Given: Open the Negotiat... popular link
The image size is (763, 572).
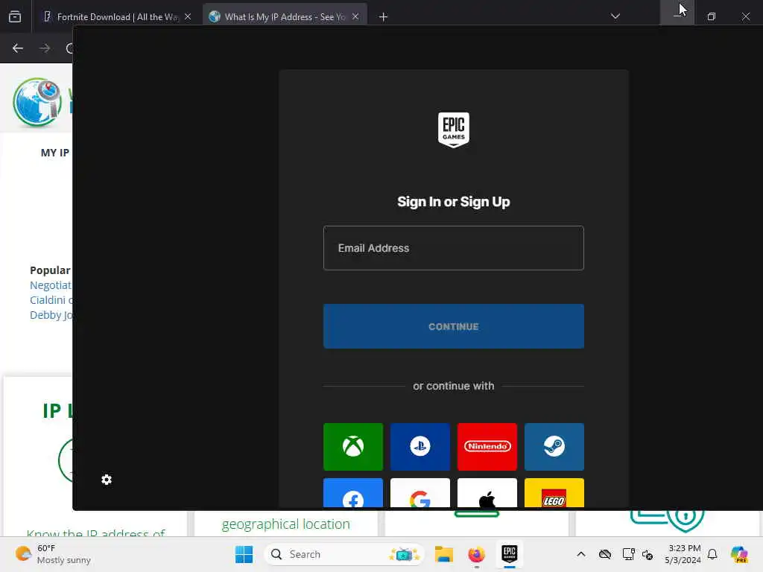Looking at the screenshot, I should pyautogui.click(x=51, y=285).
